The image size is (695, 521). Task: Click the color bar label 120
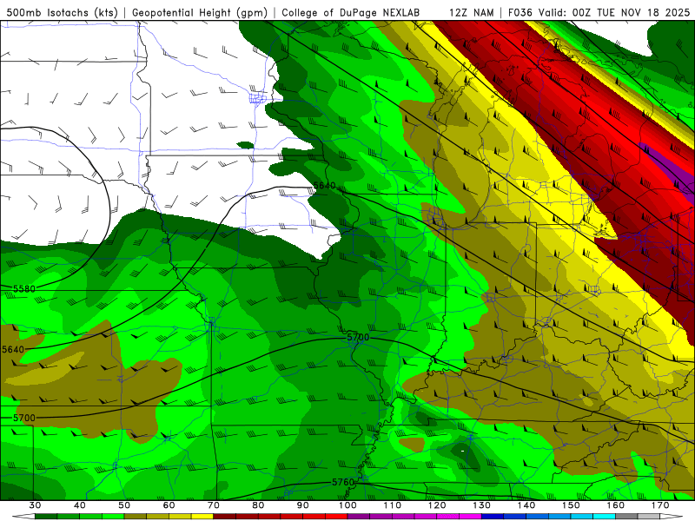pyautogui.click(x=437, y=505)
